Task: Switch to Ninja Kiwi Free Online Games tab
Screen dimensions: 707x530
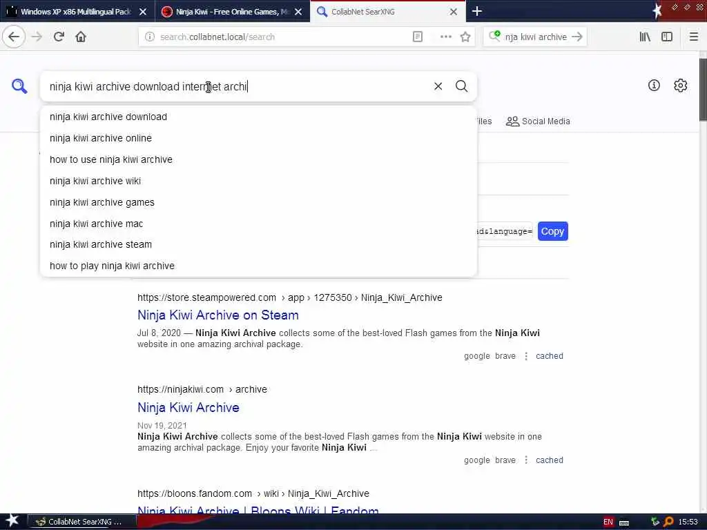Action: 232,12
